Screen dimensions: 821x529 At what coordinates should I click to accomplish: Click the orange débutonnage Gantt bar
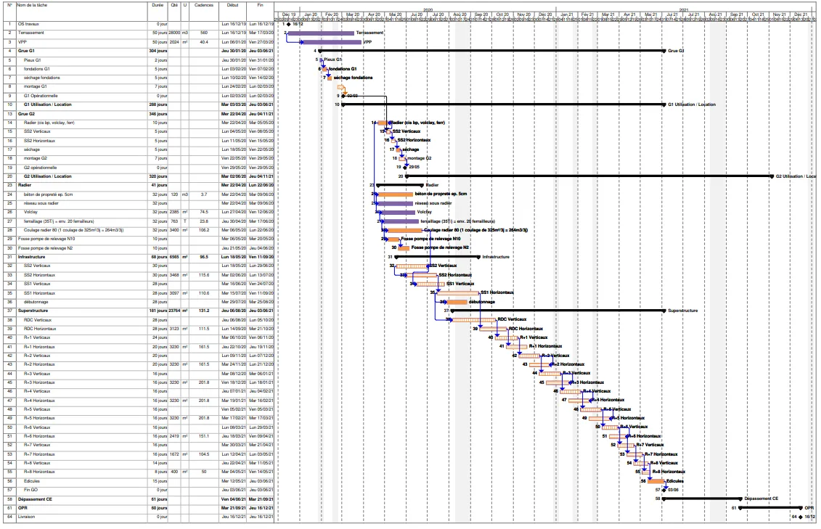(x=457, y=302)
